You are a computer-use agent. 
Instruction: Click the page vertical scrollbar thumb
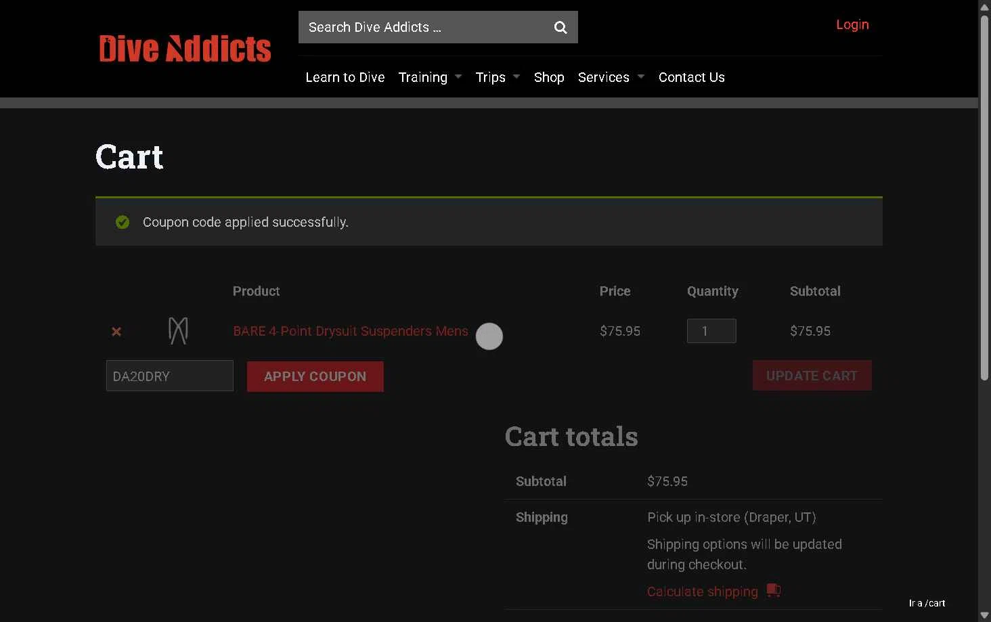click(x=985, y=196)
